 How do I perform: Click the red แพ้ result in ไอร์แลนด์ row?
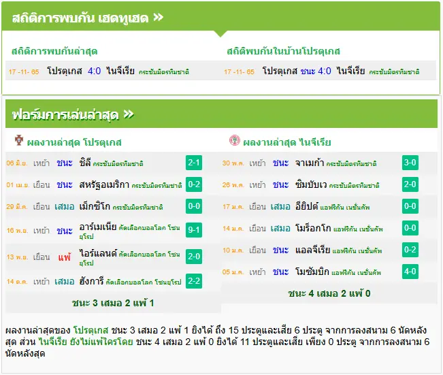65,257
